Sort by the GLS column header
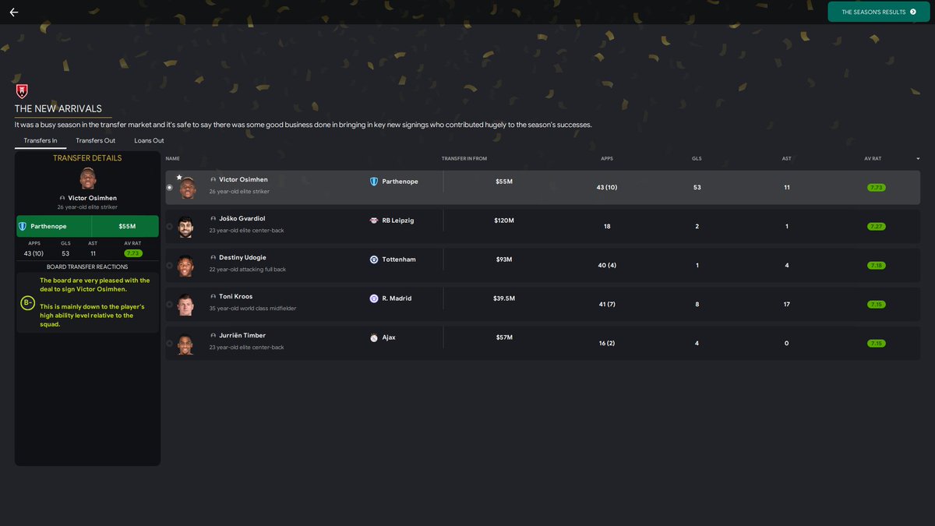 pos(697,158)
